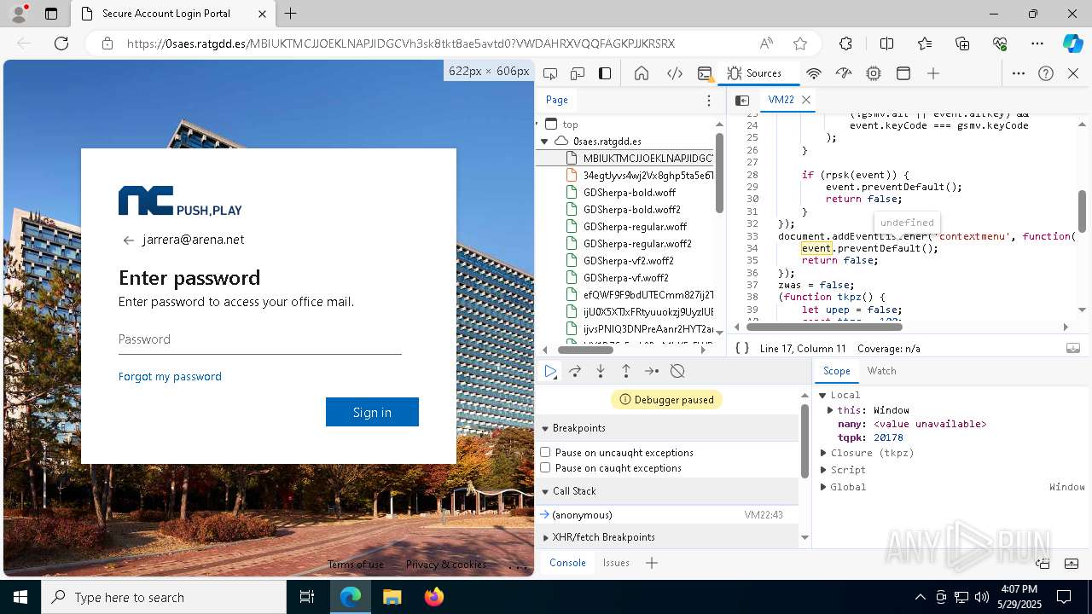The height and width of the screenshot is (614, 1092).
Task: Step out of current function
Action: point(626,371)
